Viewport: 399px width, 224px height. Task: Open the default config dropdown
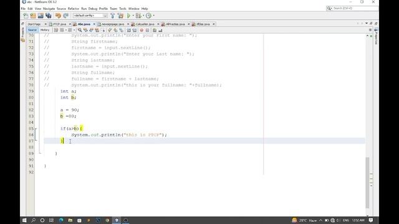[90, 16]
